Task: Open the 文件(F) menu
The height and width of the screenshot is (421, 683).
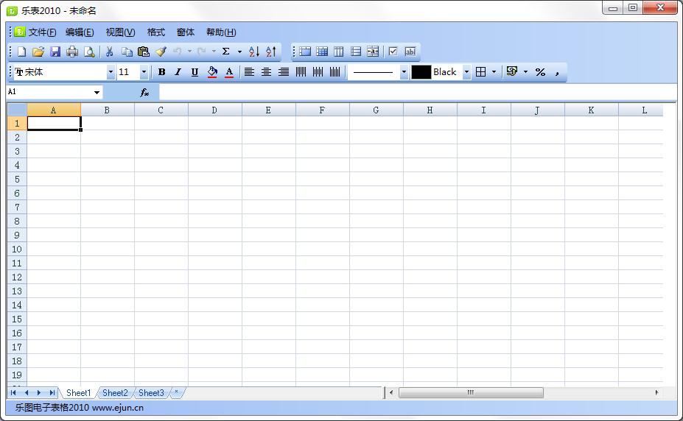Action: (x=42, y=32)
